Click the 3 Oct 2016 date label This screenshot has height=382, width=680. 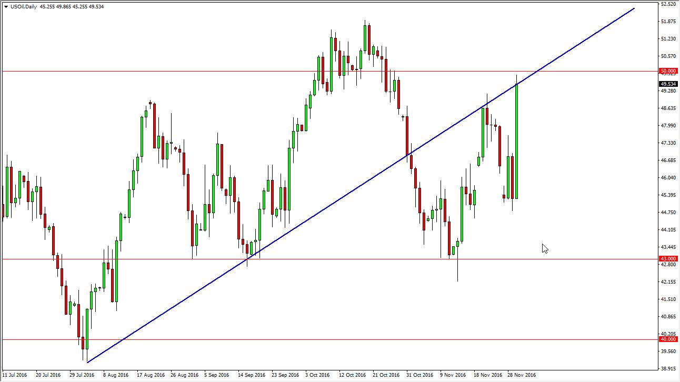click(x=318, y=375)
